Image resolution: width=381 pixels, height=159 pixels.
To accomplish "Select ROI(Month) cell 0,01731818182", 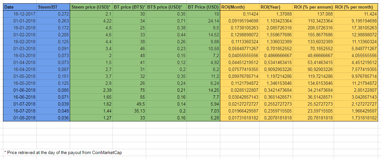I will tap(240, 118).
